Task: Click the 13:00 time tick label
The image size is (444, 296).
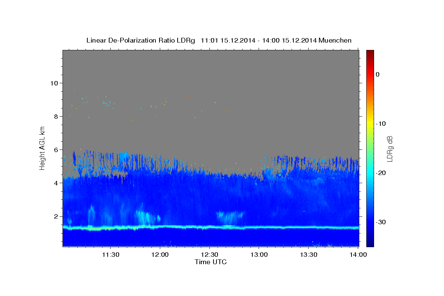Action: pos(259,255)
